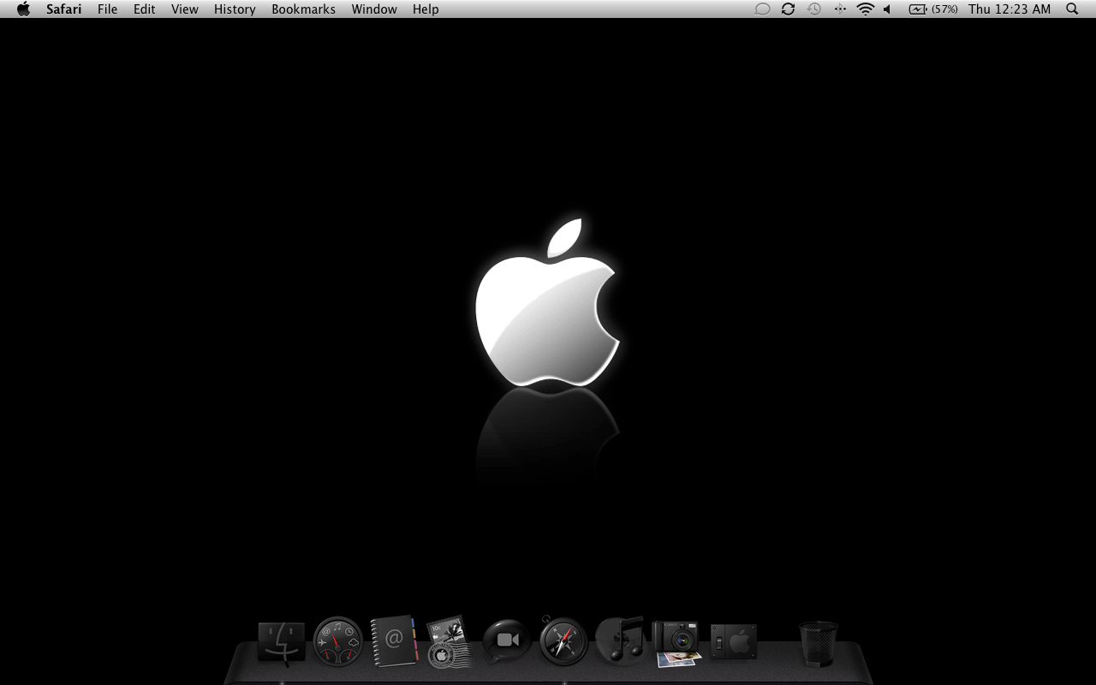The height and width of the screenshot is (685, 1096).
Task: Launch iPhoto camera icon in dock
Action: click(676, 644)
